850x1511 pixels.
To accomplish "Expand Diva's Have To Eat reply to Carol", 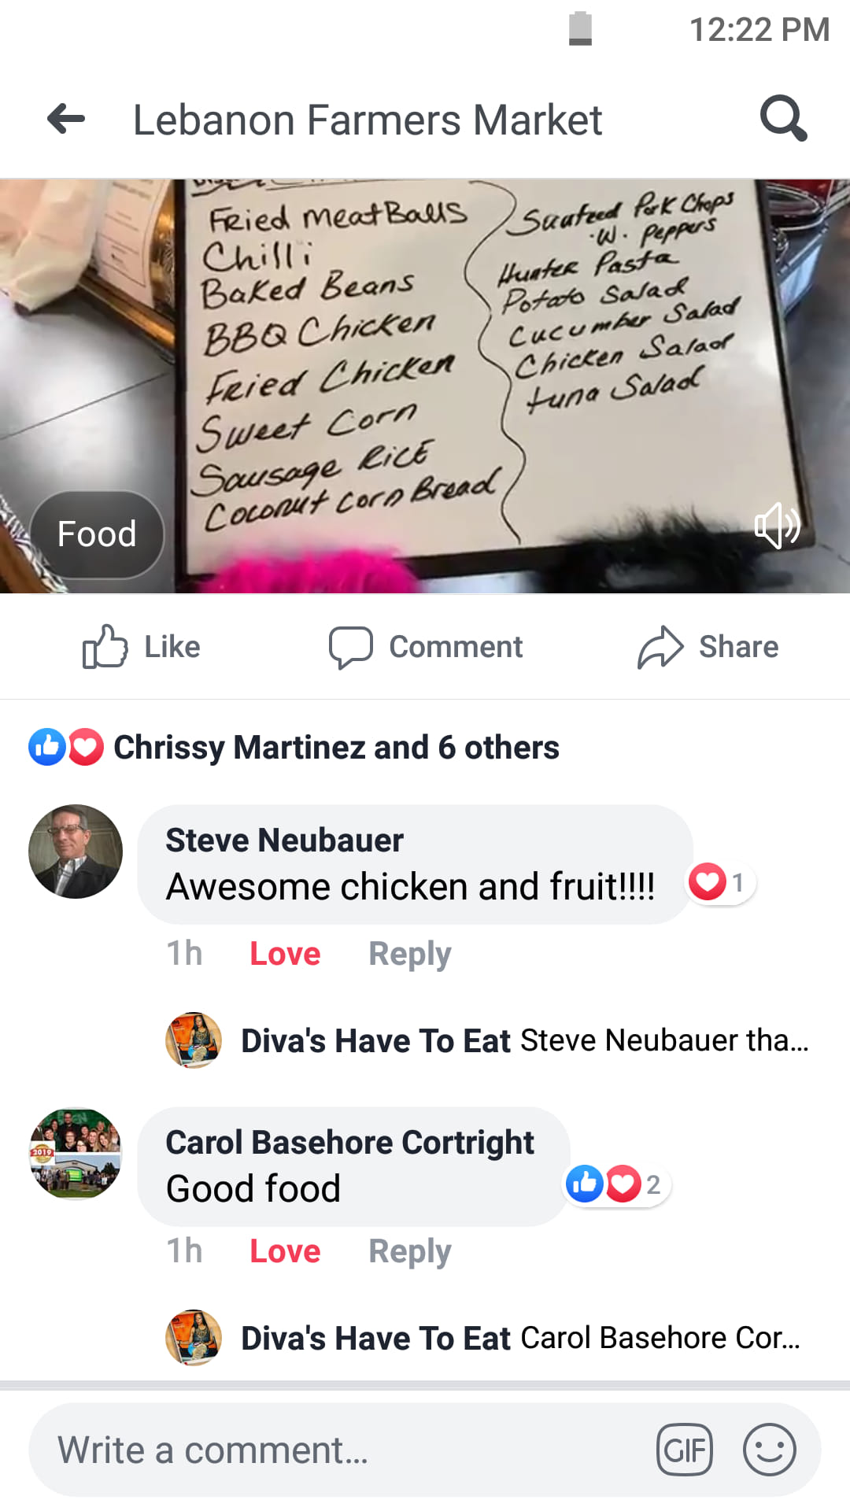I will click(483, 1338).
